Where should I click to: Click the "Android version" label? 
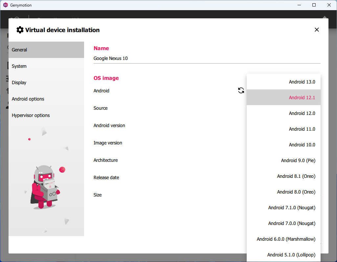click(x=109, y=125)
